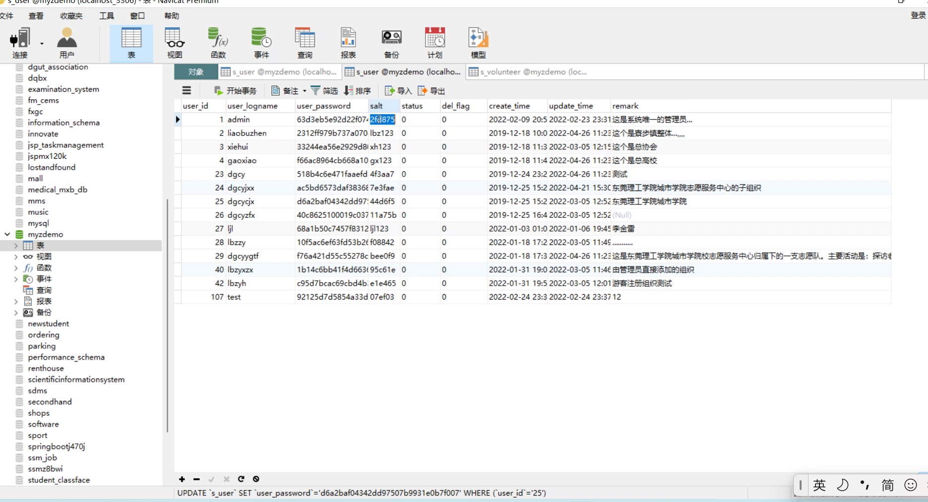This screenshot has height=502, width=928.
Task: Open the 帮助 (Help) menu
Action: [x=172, y=16]
